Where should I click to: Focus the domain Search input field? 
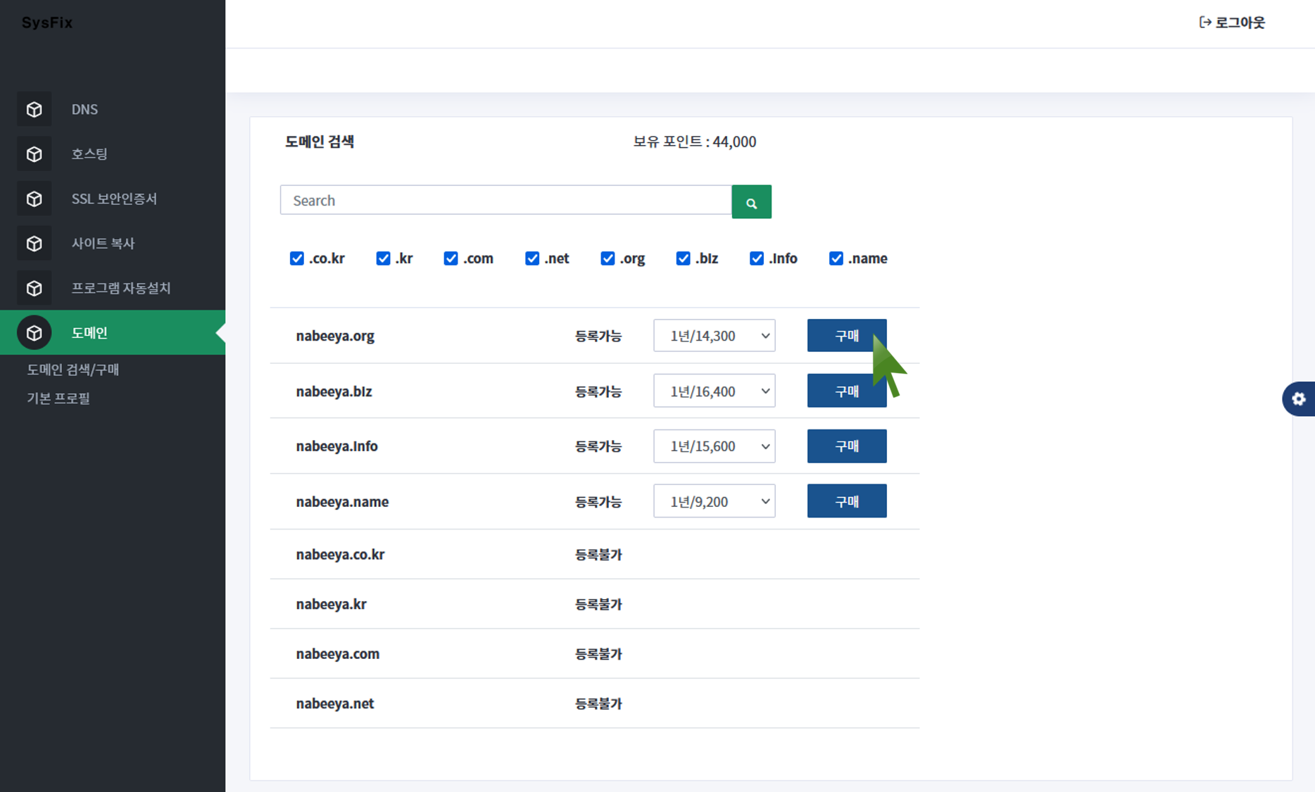(x=505, y=201)
